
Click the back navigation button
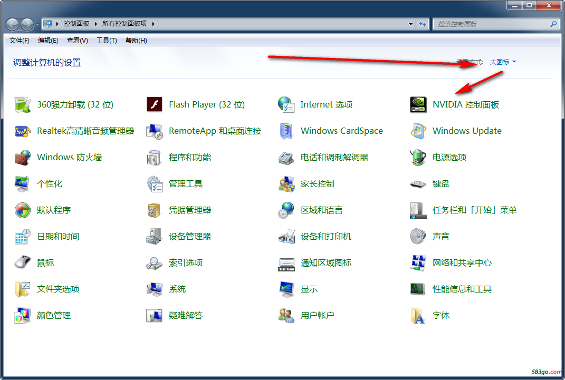click(13, 24)
